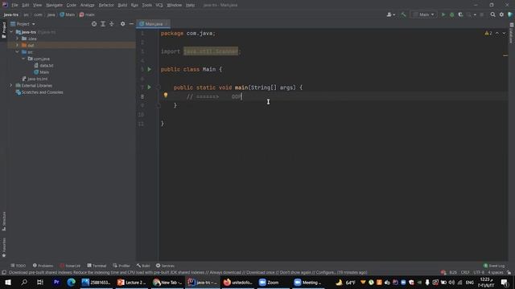Open the Windows notification center icon
515x289 pixels.
(505, 282)
